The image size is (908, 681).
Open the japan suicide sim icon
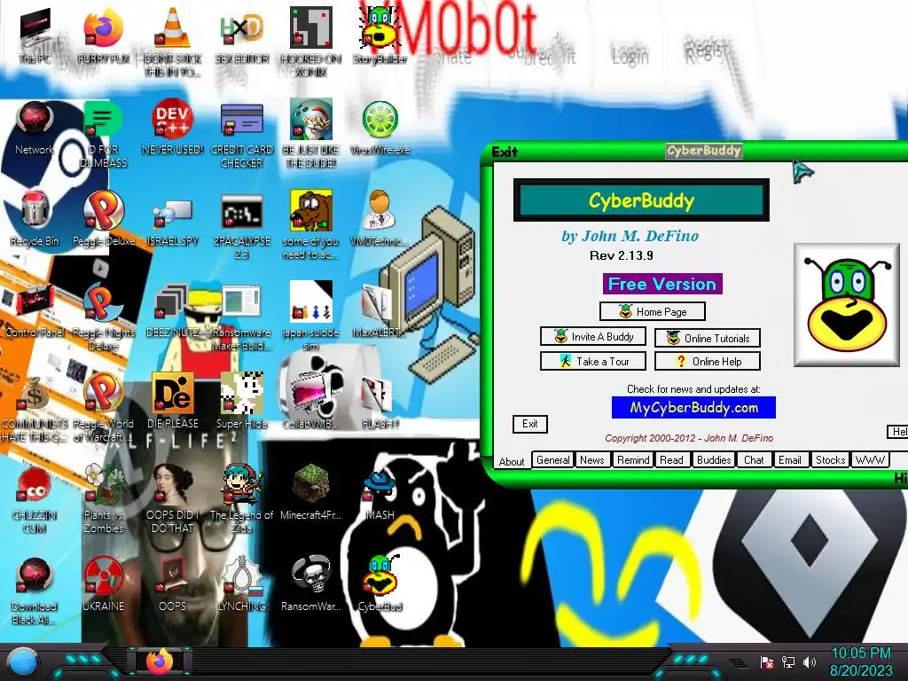(x=311, y=317)
